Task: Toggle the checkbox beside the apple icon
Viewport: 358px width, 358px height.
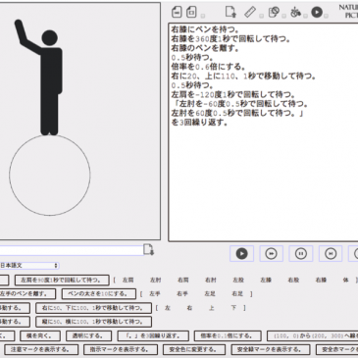Action: [305, 16]
